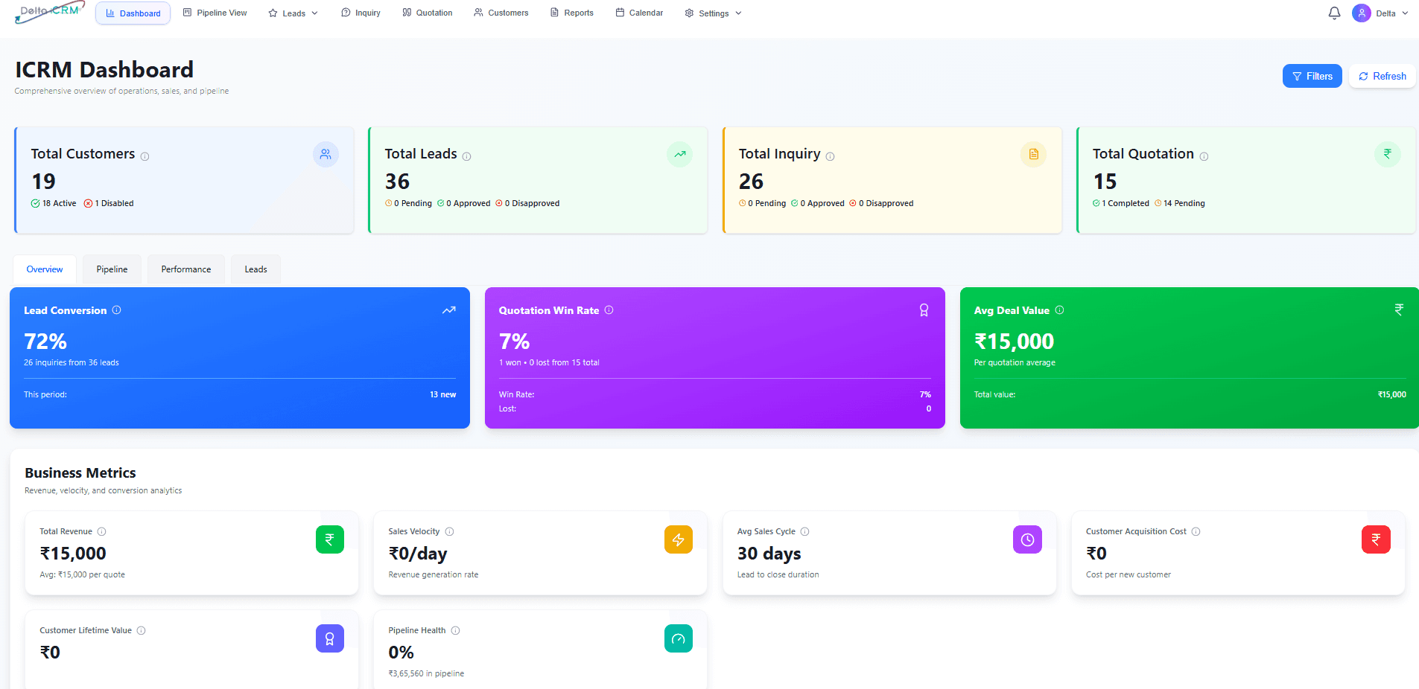Expand the Leads dropdown in the navbar
This screenshot has width=1419, height=689.
click(293, 13)
